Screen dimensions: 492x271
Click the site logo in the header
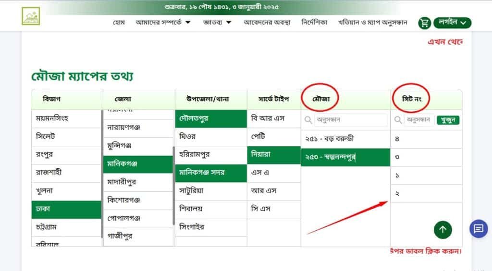click(x=31, y=16)
